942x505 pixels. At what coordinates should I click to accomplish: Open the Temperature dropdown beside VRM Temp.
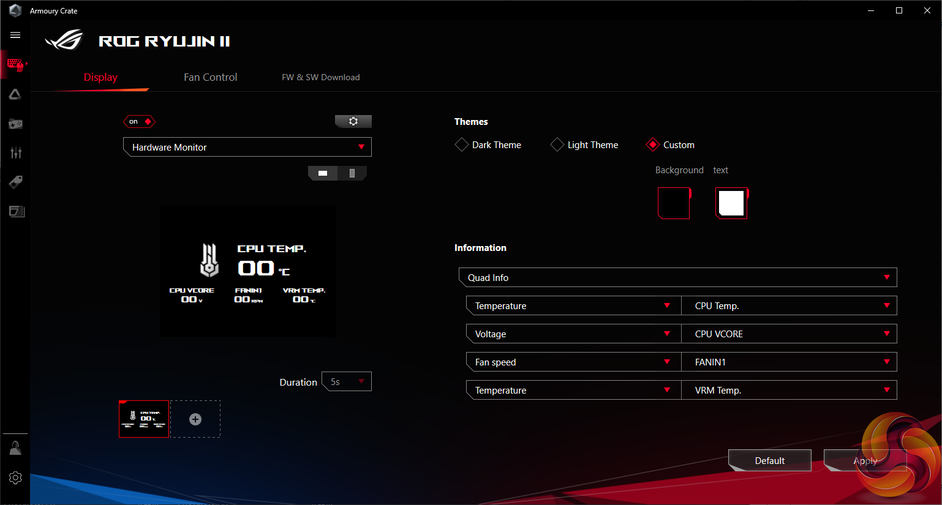pos(573,390)
